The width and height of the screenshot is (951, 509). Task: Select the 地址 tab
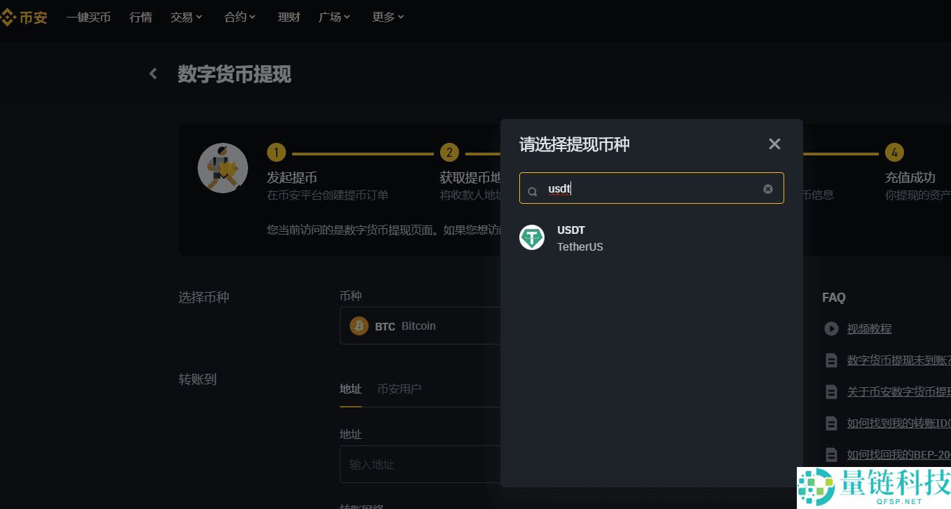click(350, 389)
